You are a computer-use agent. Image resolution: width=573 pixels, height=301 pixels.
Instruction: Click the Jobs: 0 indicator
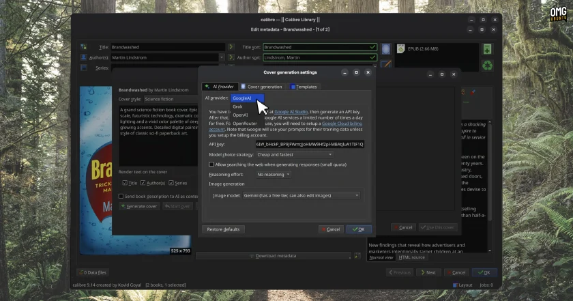click(486, 285)
